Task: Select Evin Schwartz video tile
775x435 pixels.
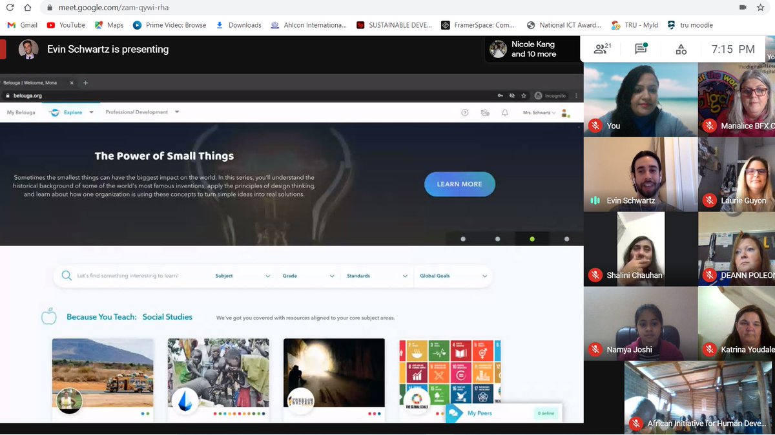Action: point(641,175)
